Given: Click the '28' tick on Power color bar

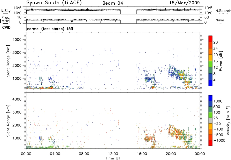Looking at the screenshot, I should point(215,42).
